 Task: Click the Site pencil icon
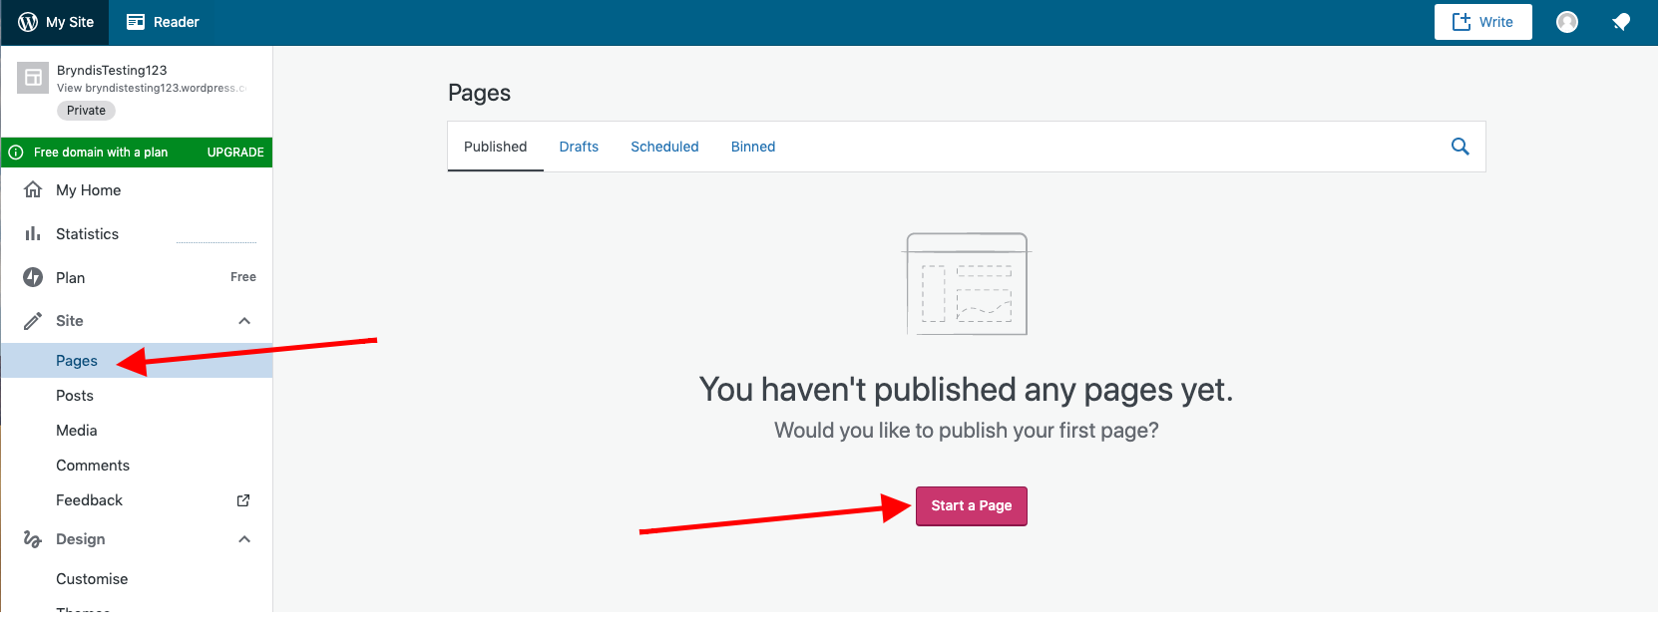click(x=33, y=321)
